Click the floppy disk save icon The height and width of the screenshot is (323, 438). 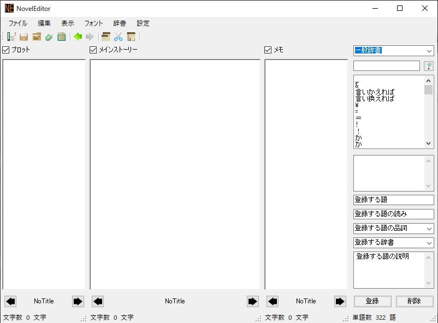[x=24, y=37]
